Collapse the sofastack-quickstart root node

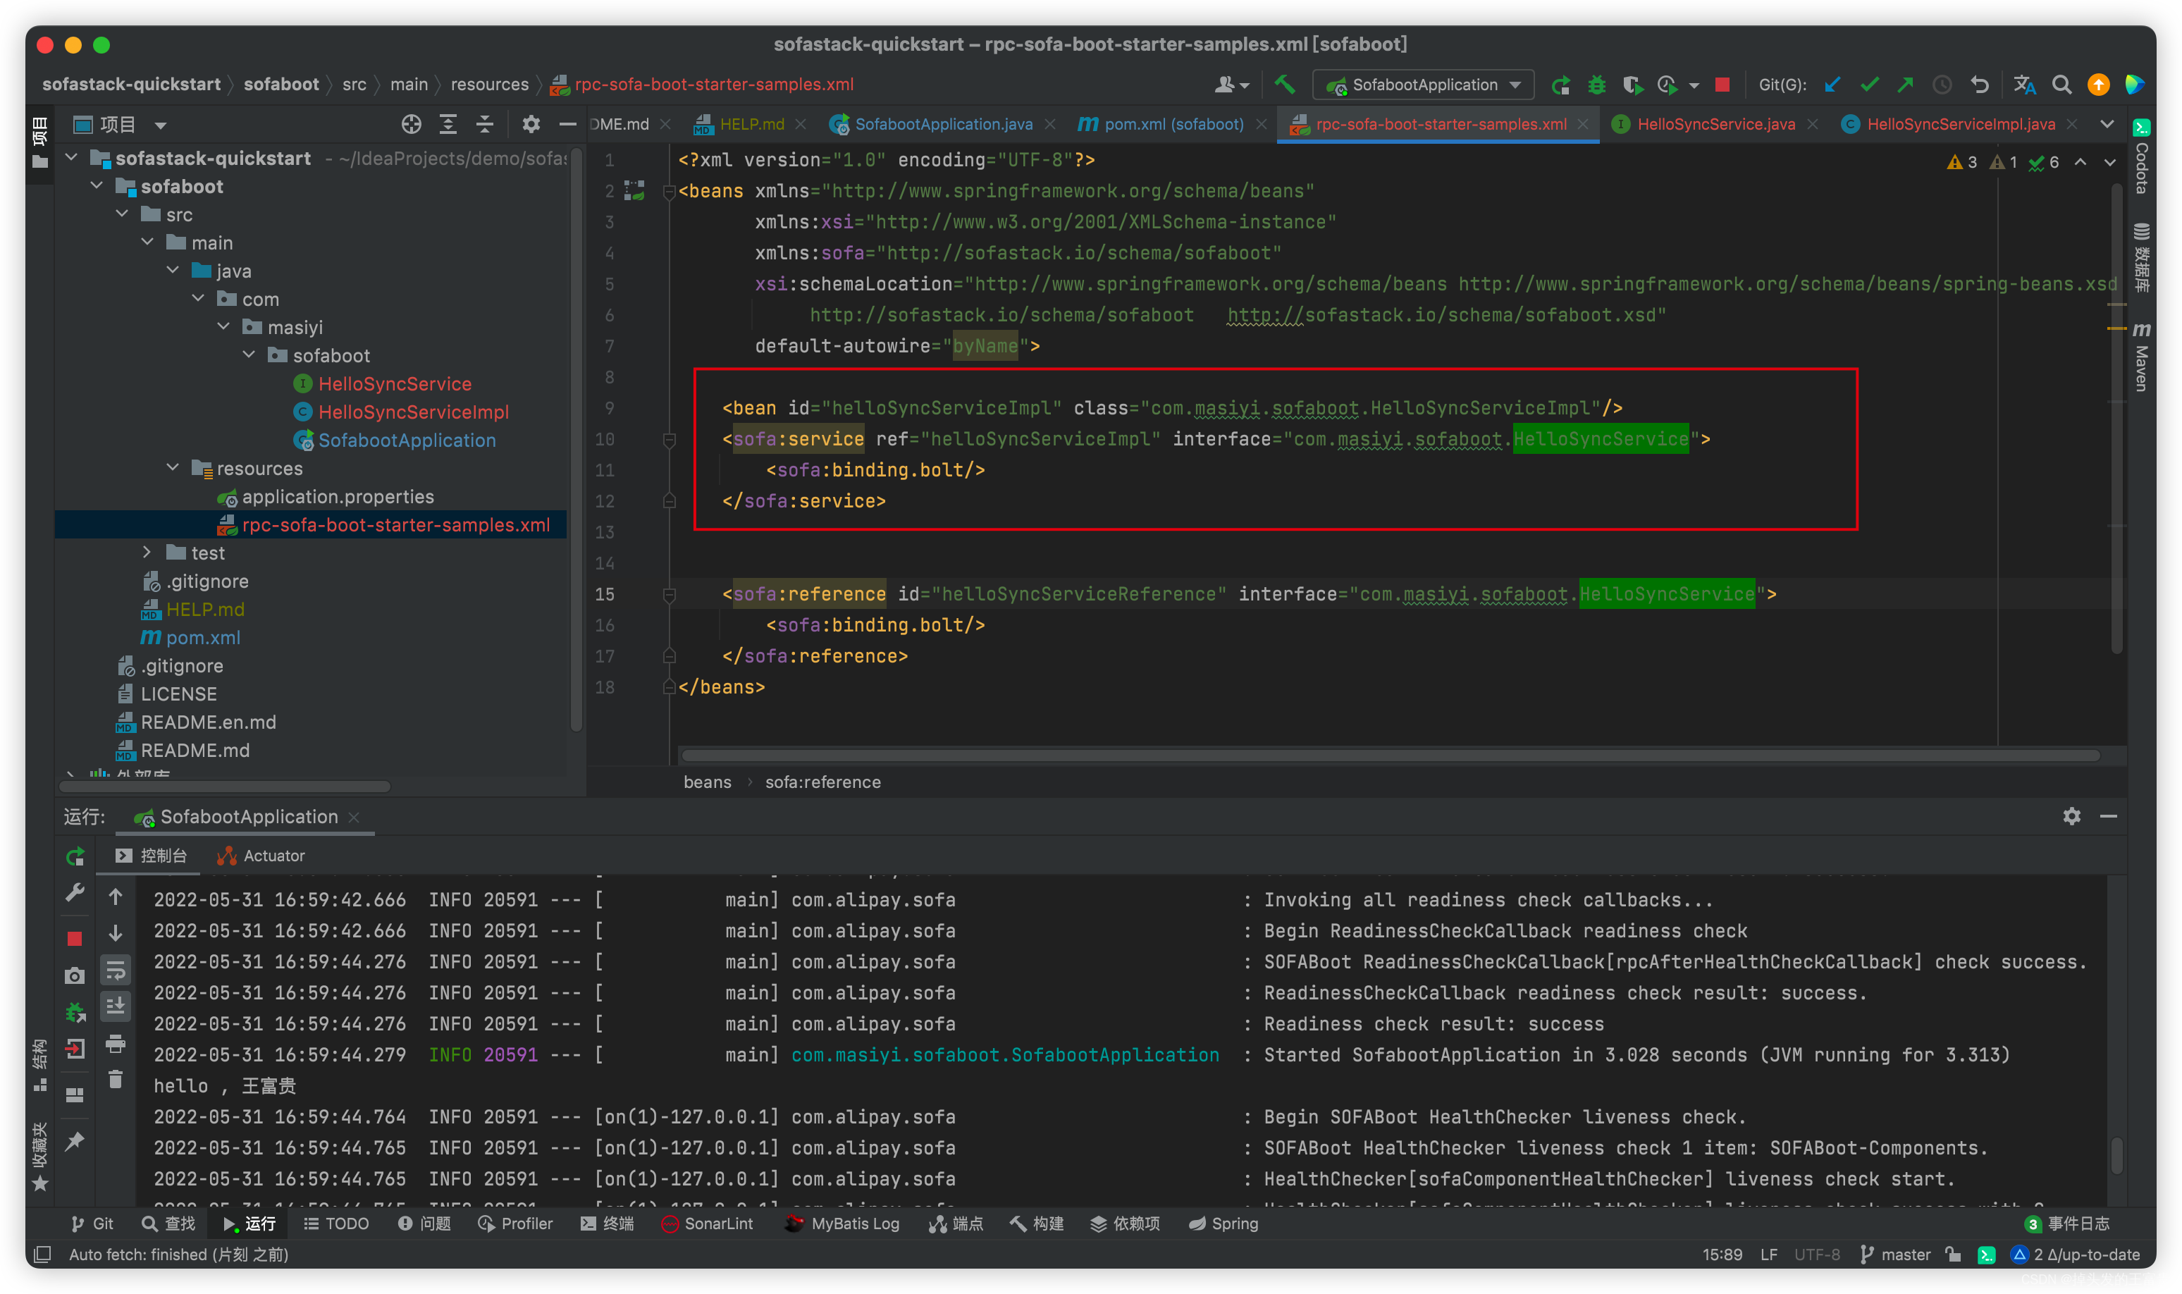click(x=73, y=158)
